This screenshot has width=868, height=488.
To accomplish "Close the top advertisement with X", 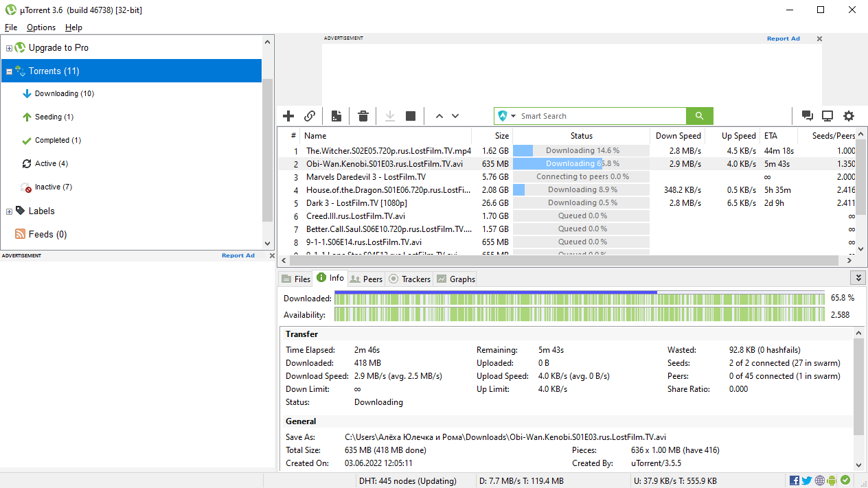I will click(x=819, y=39).
